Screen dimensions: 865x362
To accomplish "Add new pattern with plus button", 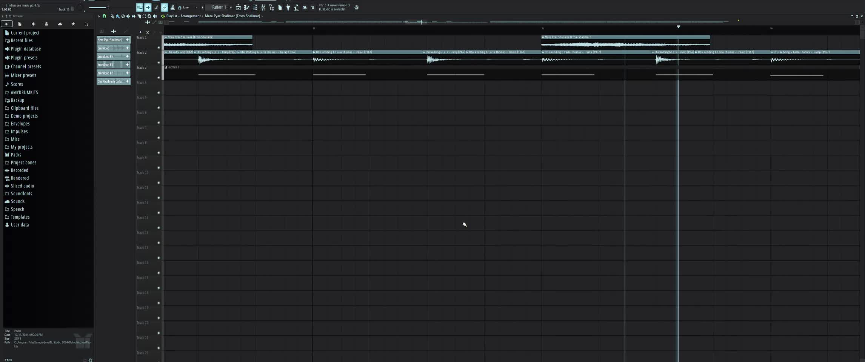I will [231, 7].
